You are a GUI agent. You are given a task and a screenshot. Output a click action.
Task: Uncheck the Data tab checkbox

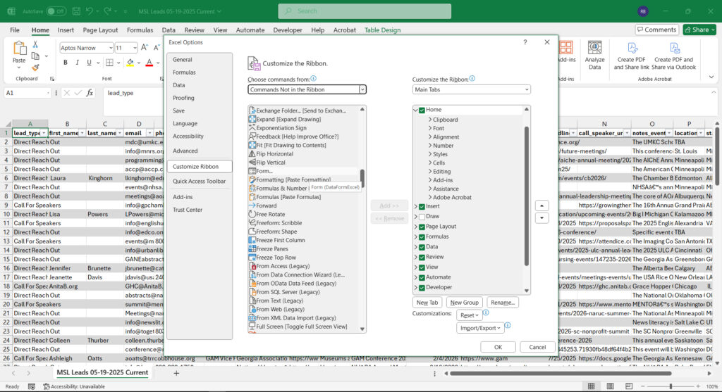[x=422, y=247]
